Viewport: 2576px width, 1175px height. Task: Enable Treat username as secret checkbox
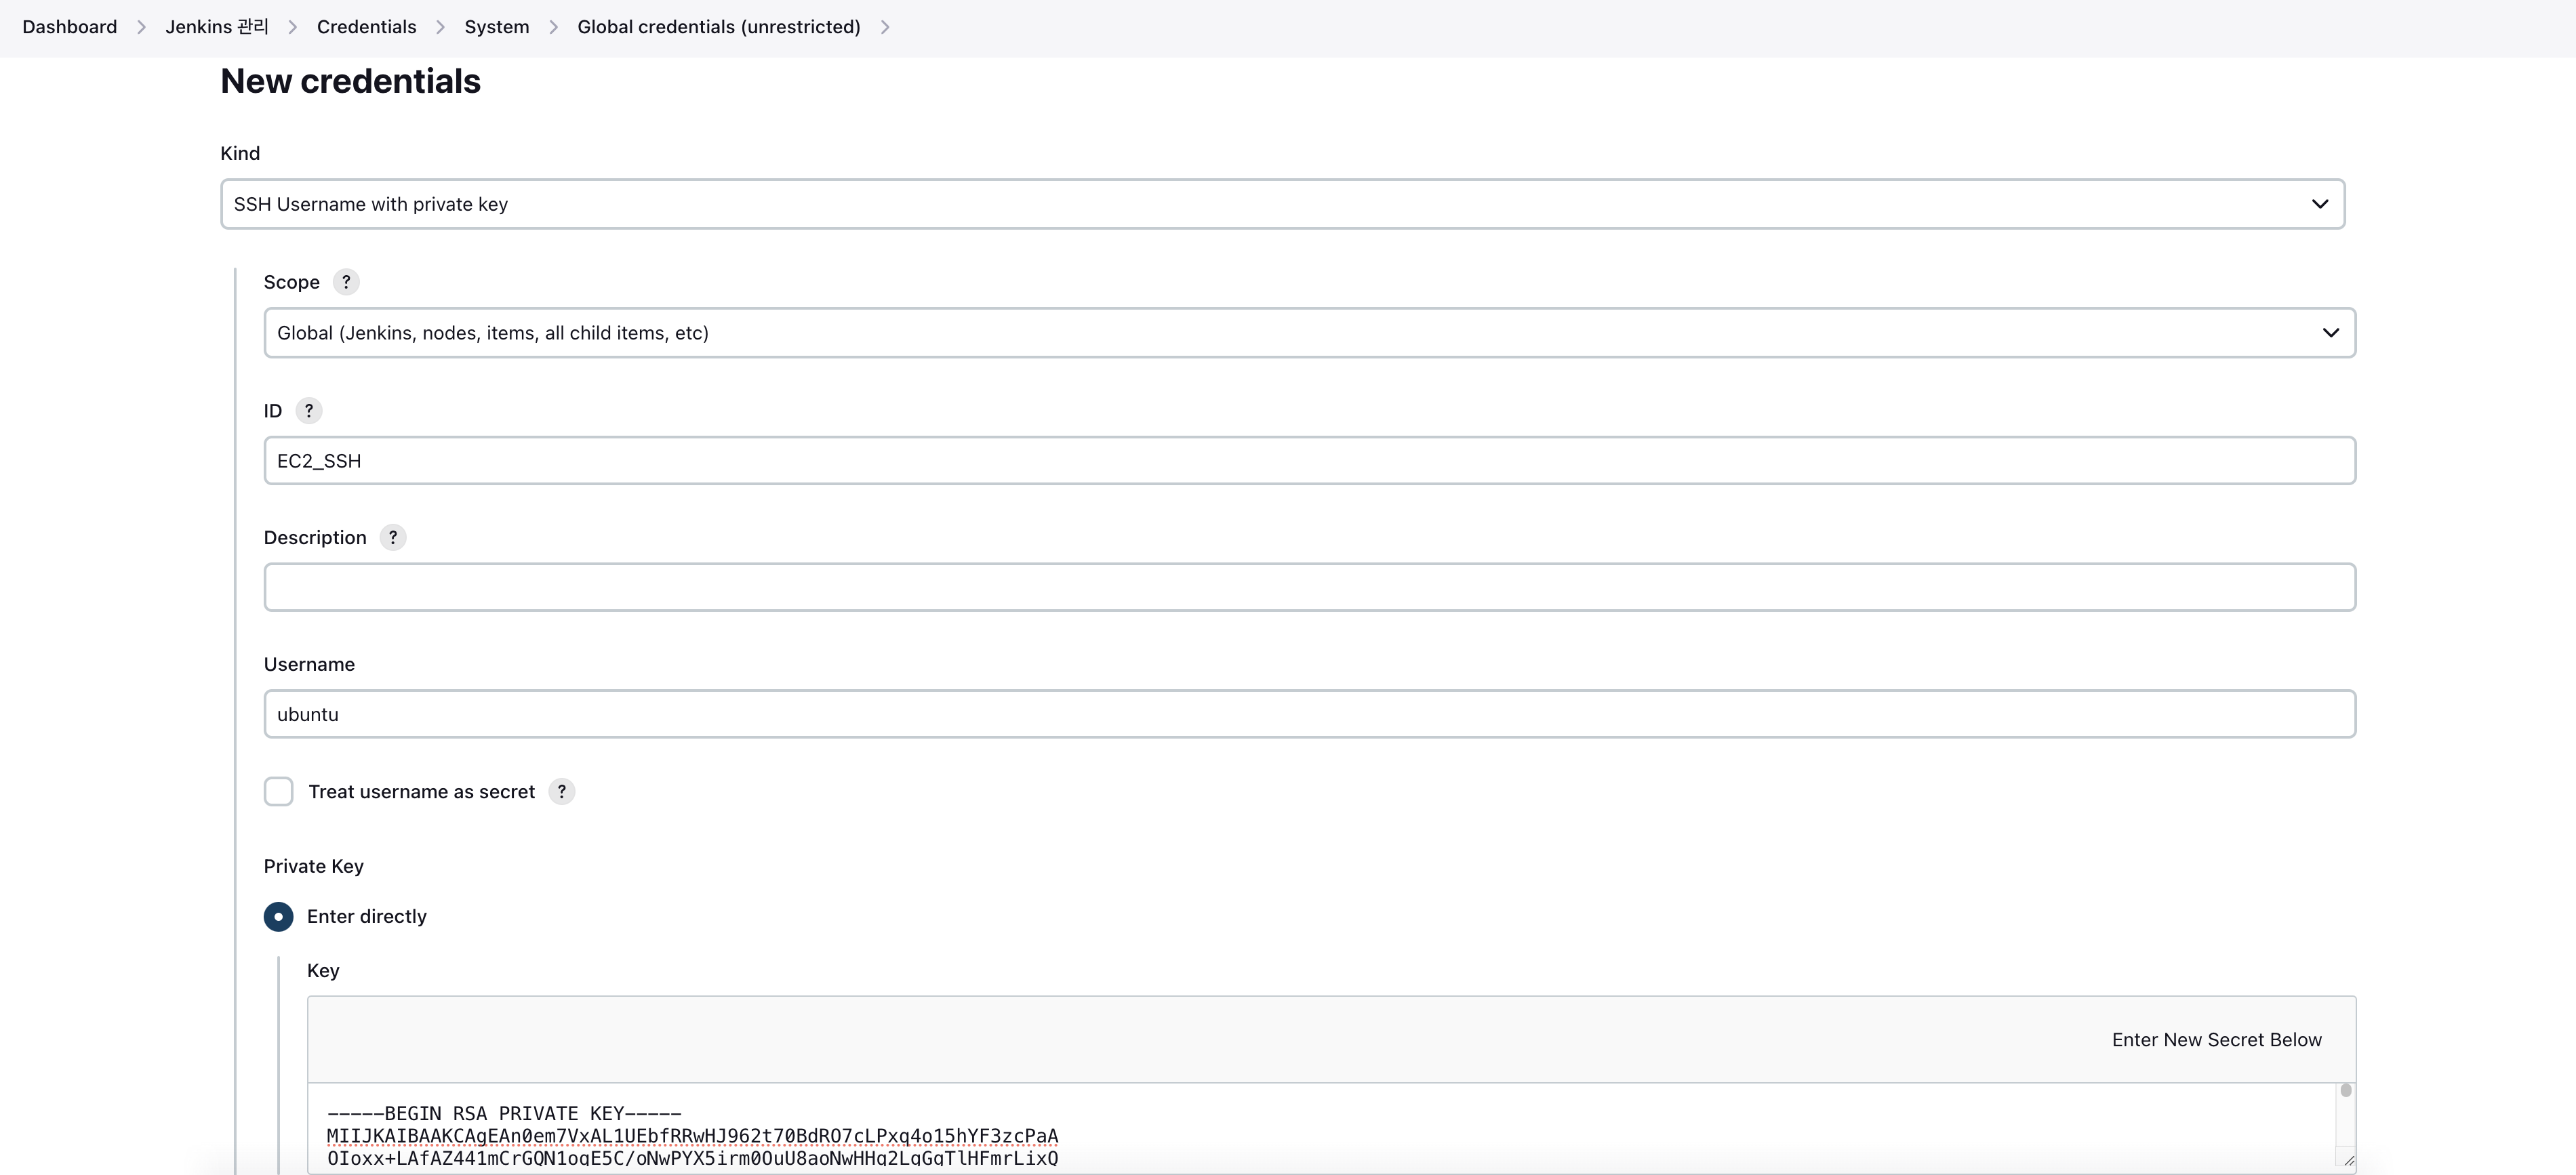coord(279,792)
